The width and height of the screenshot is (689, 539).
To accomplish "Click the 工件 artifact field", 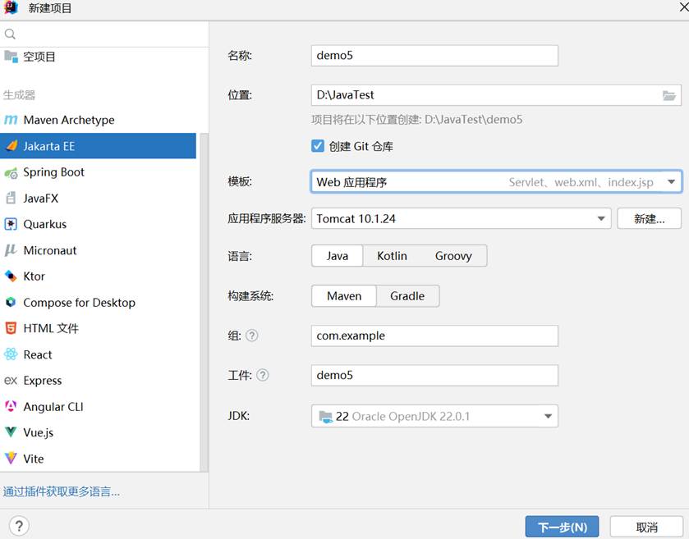I will tap(434, 375).
